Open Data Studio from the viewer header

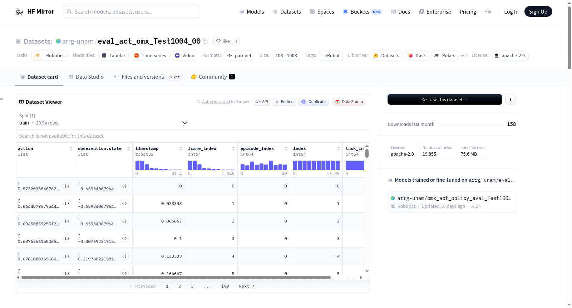pyautogui.click(x=349, y=102)
